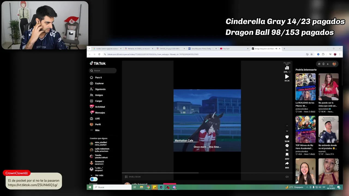This screenshot has width=349, height=196.
Task: Click the play count icon above 59.3K
Action: pyautogui.click(x=287, y=77)
